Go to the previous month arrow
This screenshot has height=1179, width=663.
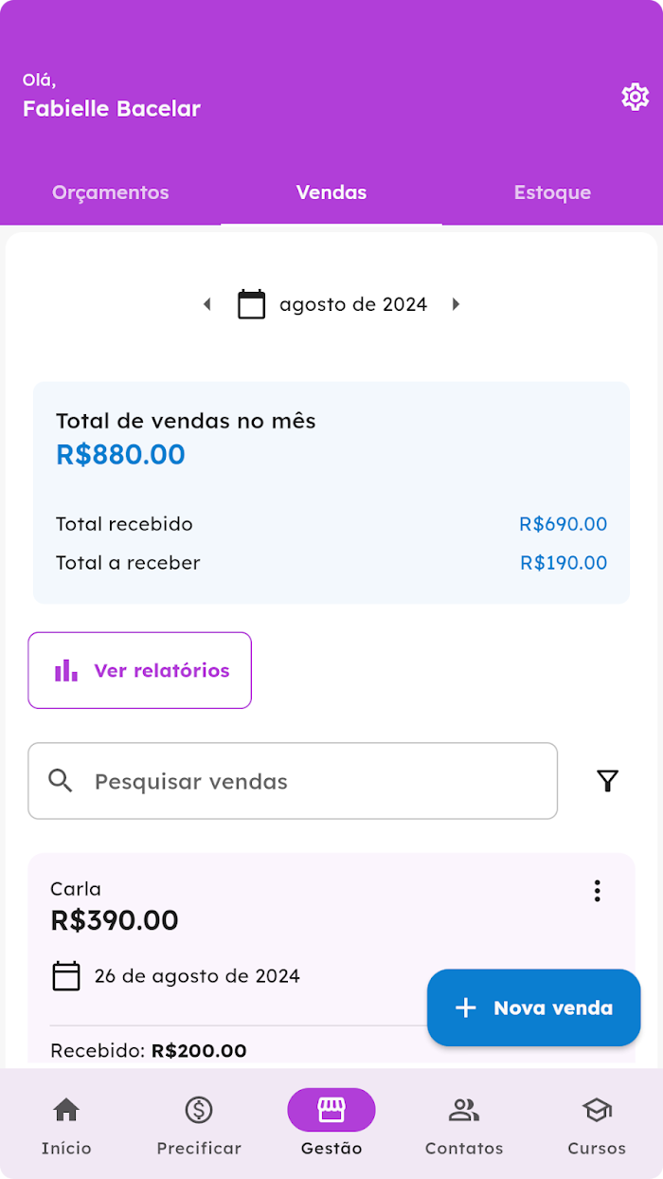(x=207, y=304)
